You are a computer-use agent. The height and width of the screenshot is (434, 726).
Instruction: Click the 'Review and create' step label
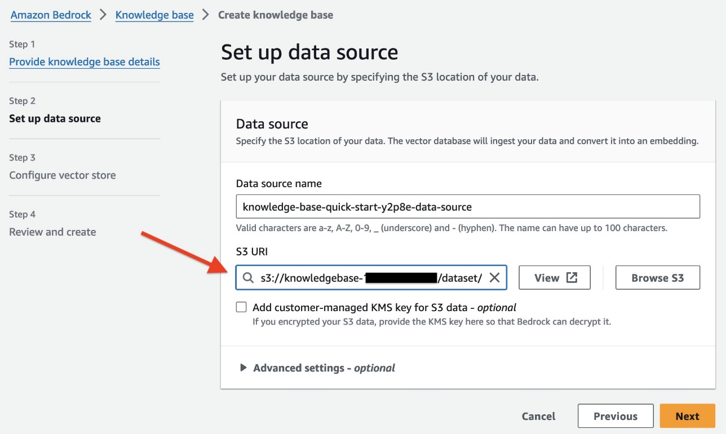52,232
